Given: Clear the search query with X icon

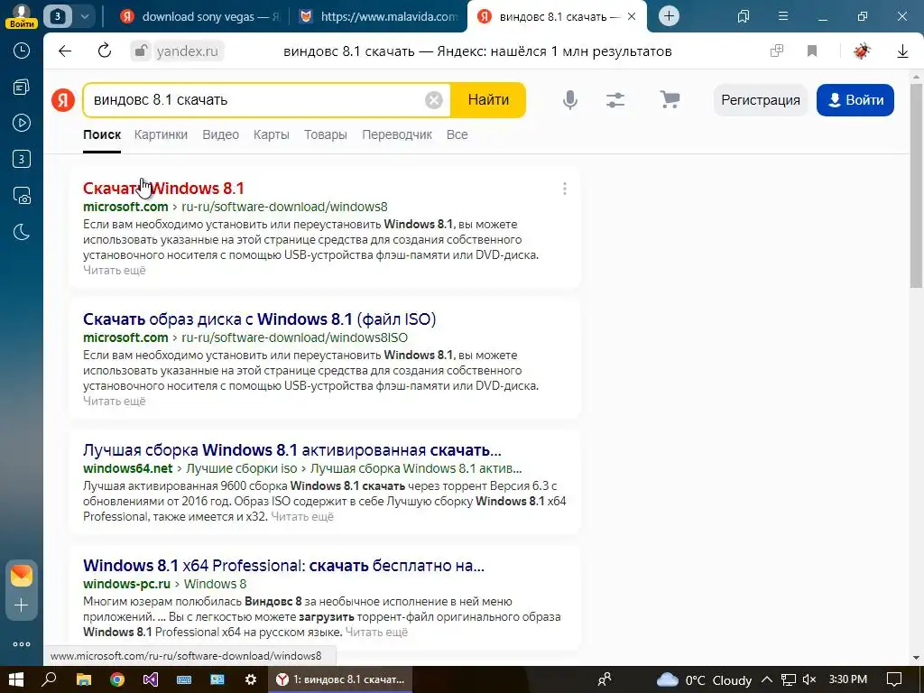Looking at the screenshot, I should (x=434, y=100).
